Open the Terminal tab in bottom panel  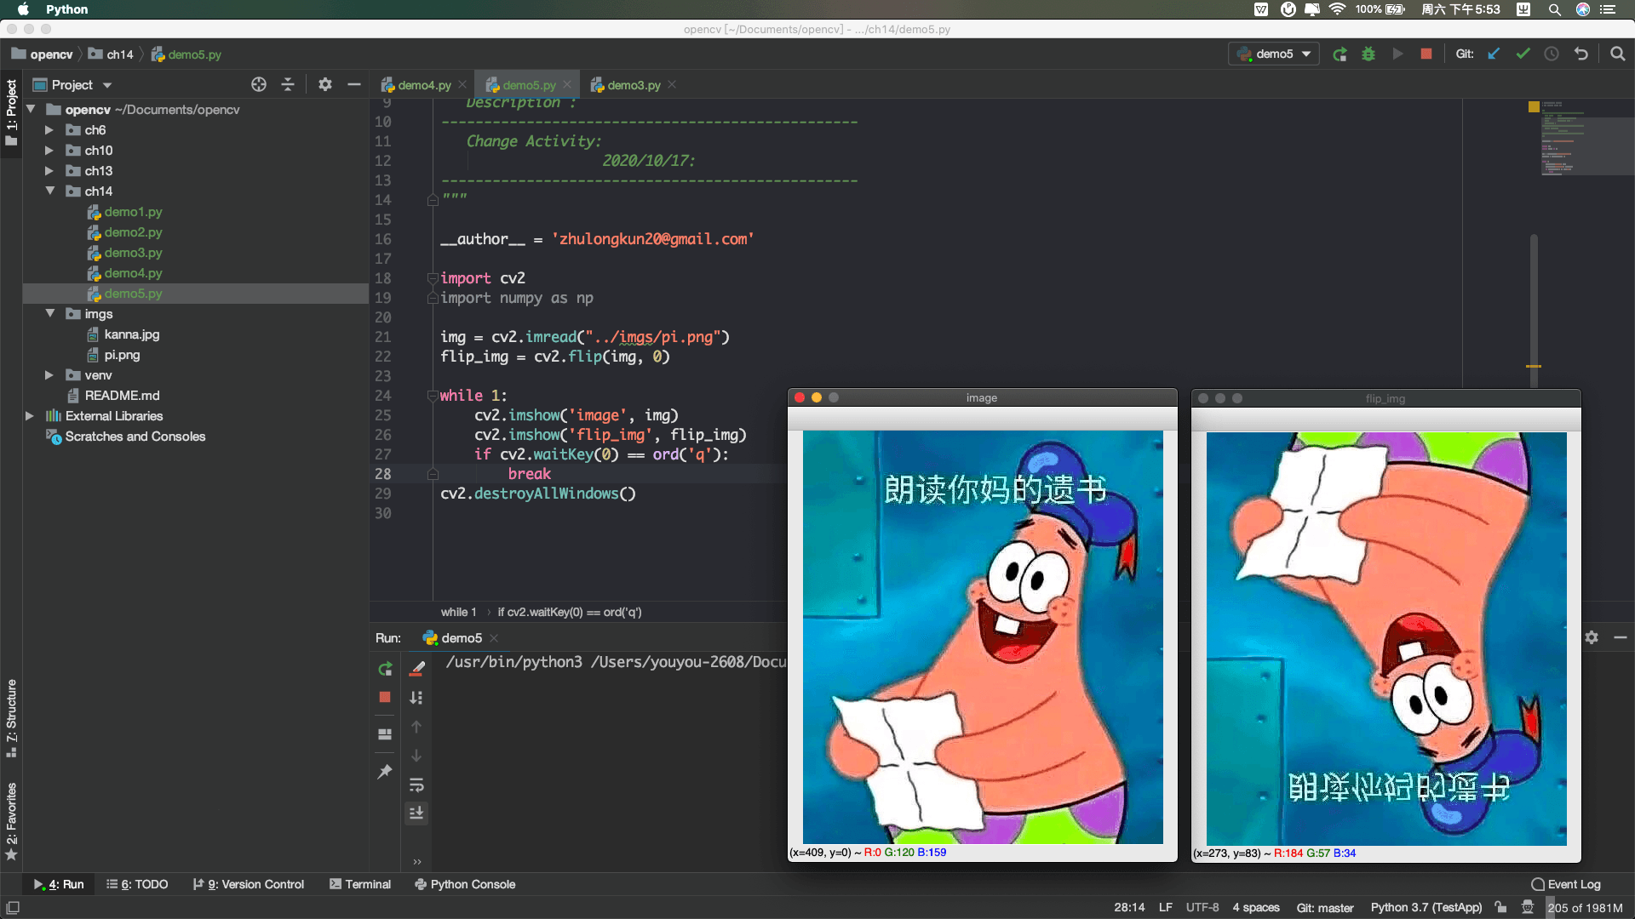[367, 883]
